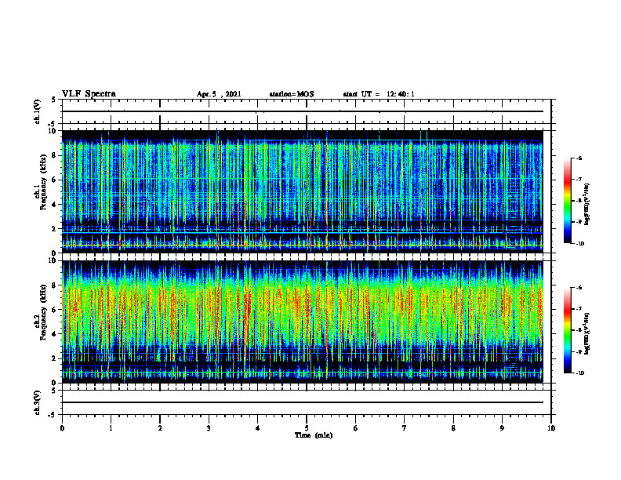Viewport: 621px width, 480px height.
Task: Click the "ch.3(V)" axis label
Action: tap(37, 402)
